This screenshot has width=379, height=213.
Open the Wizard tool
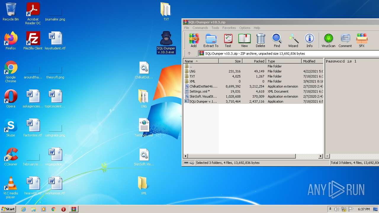(293, 41)
